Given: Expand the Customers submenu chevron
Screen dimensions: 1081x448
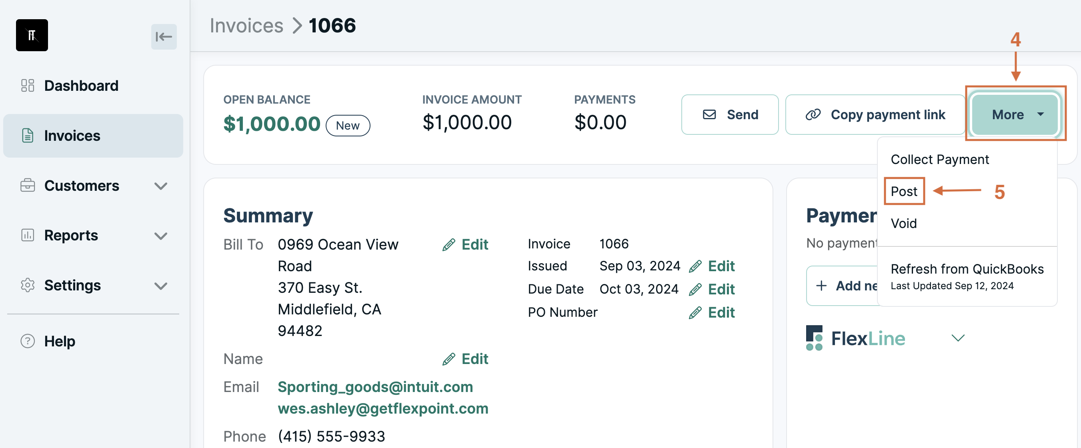Looking at the screenshot, I should pyautogui.click(x=161, y=186).
